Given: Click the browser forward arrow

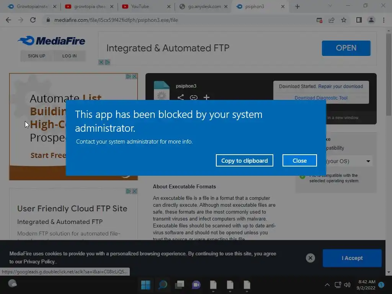Looking at the screenshot, I should [21, 20].
